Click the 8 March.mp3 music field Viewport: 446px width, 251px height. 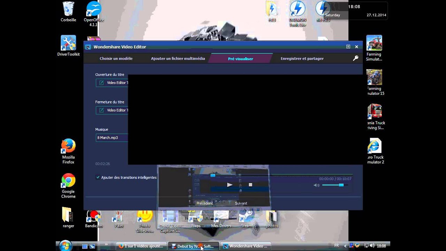112,138
